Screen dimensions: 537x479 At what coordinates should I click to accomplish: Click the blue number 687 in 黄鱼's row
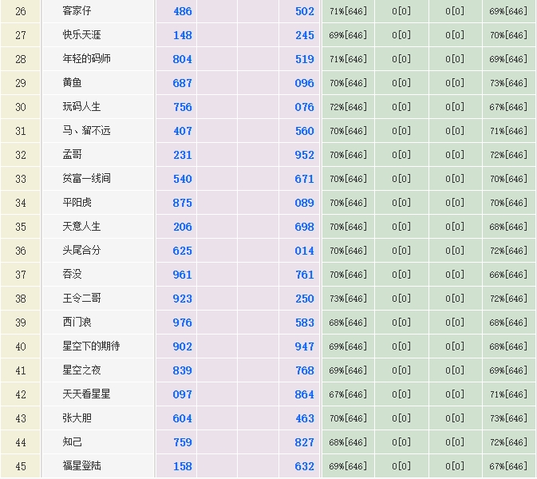pos(182,83)
